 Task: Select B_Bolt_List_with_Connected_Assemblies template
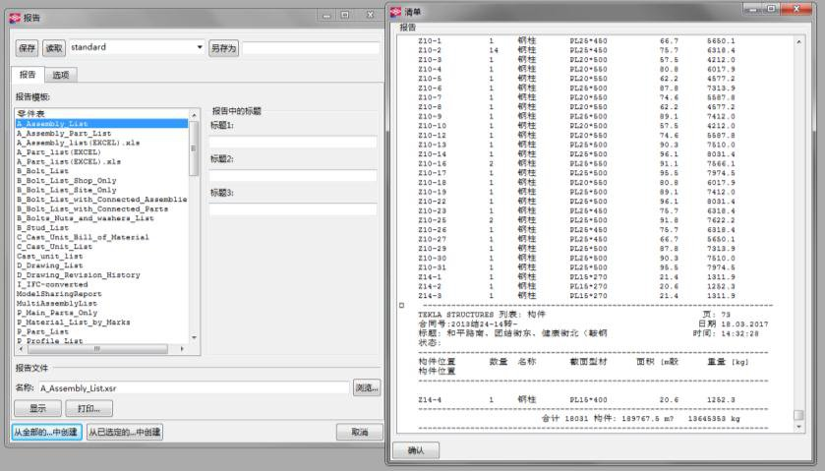coord(101,200)
